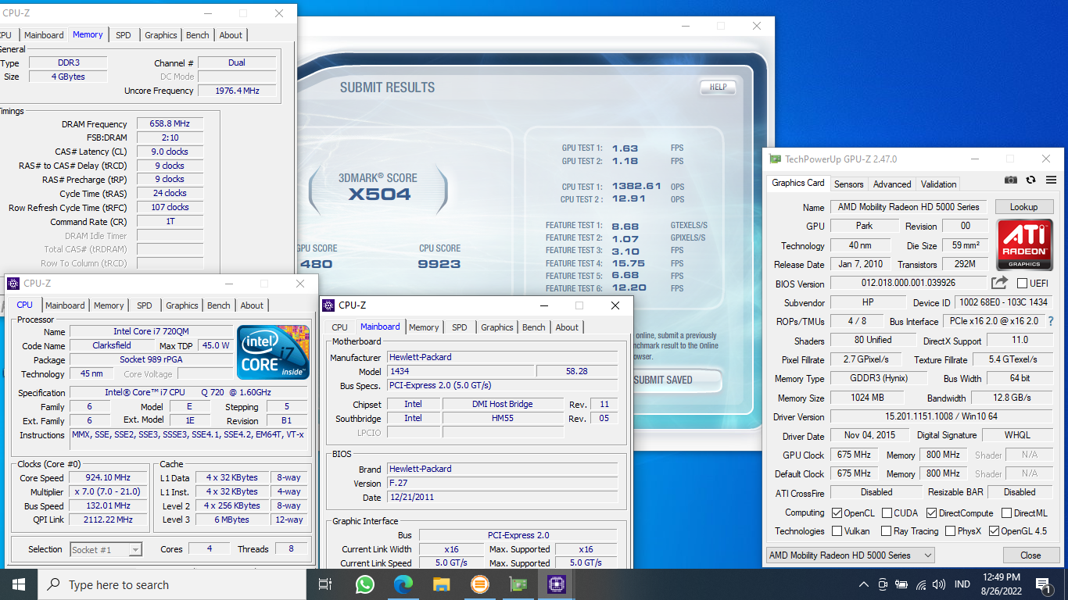This screenshot has height=600, width=1068.
Task: Open About tab in CPU-Z Hewlett-Packard BIOS window
Action: coord(567,327)
